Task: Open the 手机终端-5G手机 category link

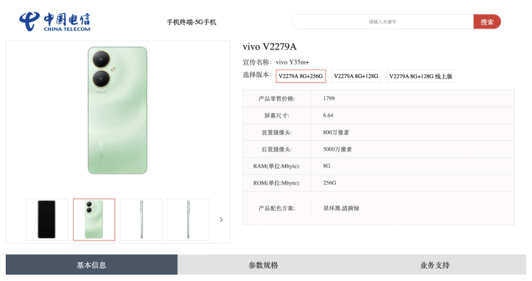Action: pos(191,22)
